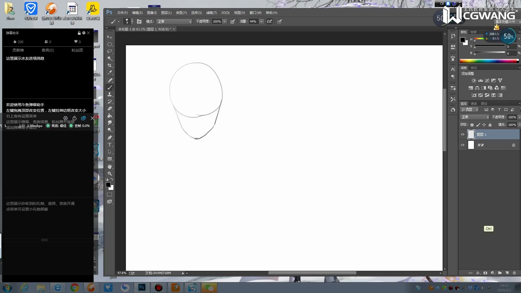521x293 pixels.
Task: Swap foreground and background colors
Action: [x=112, y=179]
